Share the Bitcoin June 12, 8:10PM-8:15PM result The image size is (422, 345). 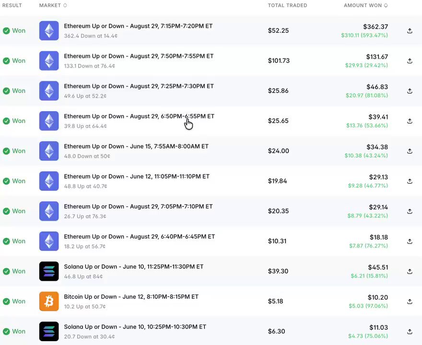(410, 302)
